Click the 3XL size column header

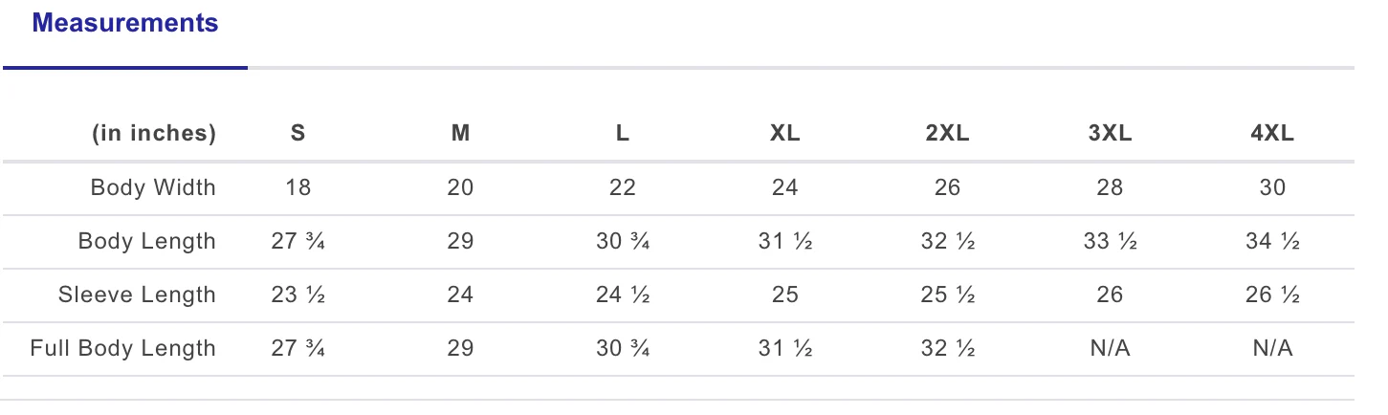pyautogui.click(x=1110, y=134)
